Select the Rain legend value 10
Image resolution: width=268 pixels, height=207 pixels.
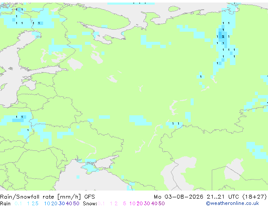47,204
